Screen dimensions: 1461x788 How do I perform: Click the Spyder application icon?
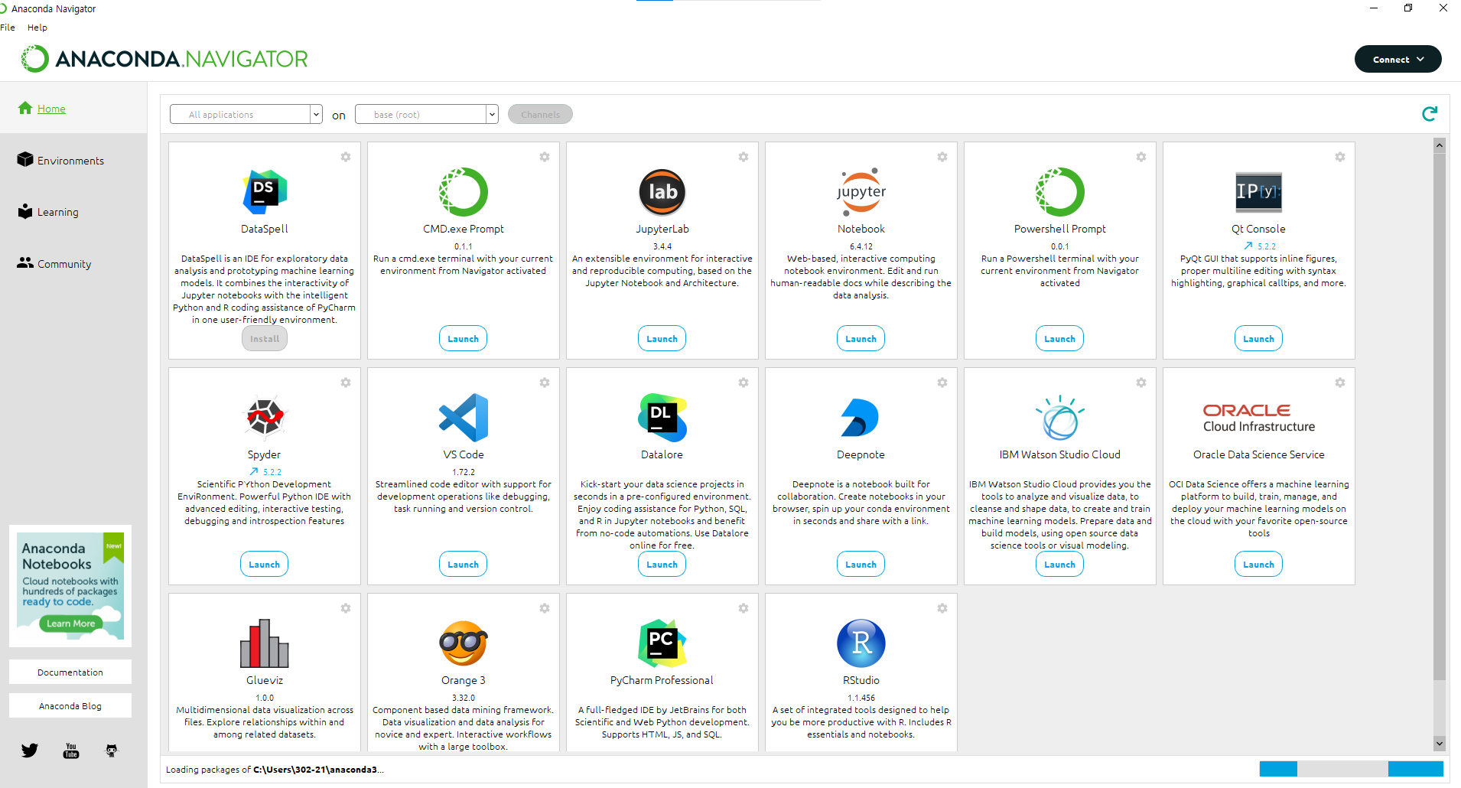(x=265, y=417)
